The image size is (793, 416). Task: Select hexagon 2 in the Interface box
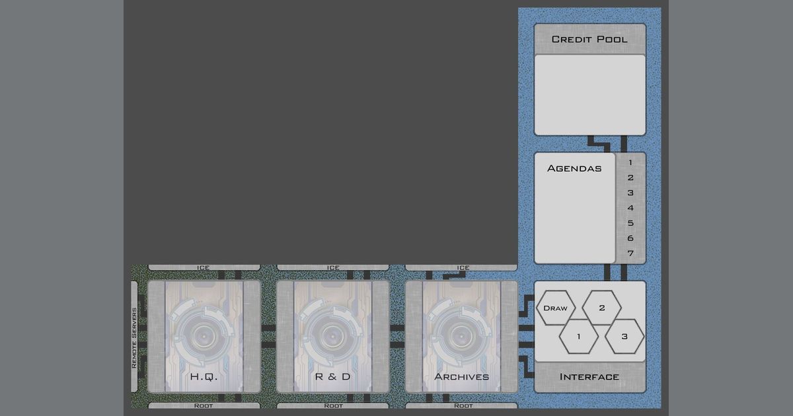tap(601, 308)
